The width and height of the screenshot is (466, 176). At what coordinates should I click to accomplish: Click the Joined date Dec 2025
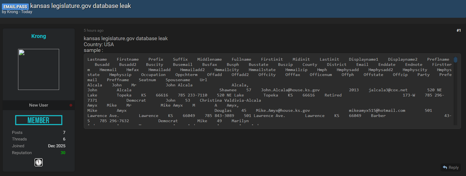tap(57, 146)
